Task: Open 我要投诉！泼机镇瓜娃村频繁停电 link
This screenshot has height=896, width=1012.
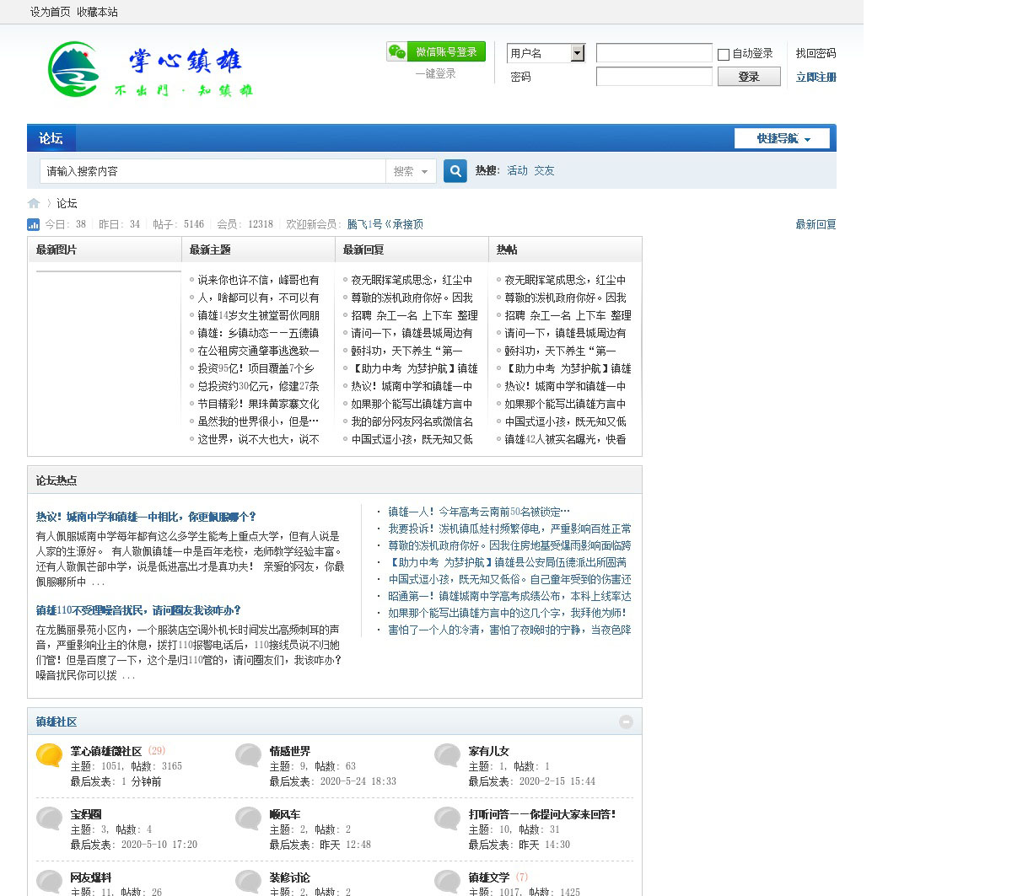Action: [x=509, y=528]
